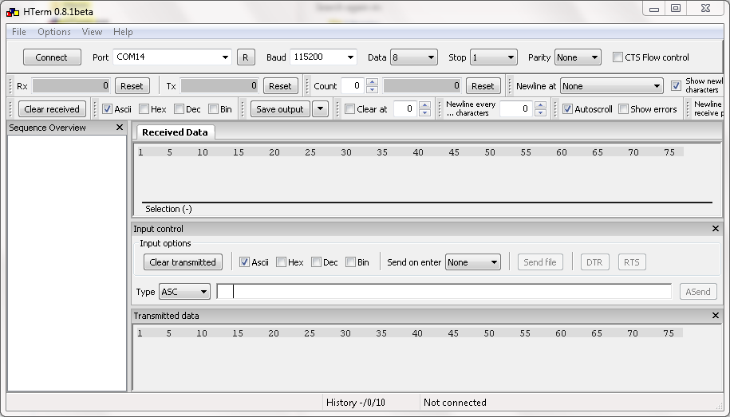The width and height of the screenshot is (730, 417).
Task: Open the Help menu
Action: 123,32
